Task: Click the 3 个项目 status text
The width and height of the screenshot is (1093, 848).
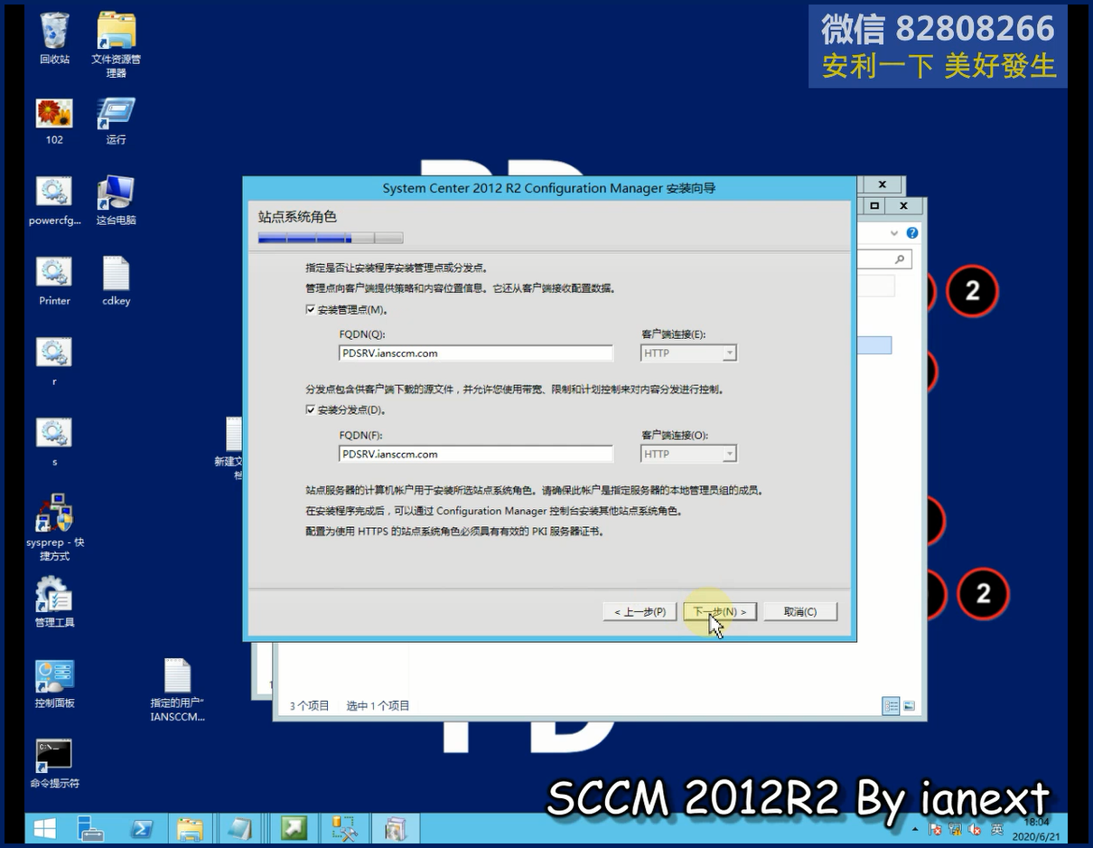Action: [309, 706]
